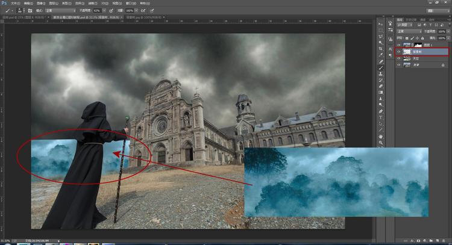Select the Clone Stamp tool

click(380, 74)
